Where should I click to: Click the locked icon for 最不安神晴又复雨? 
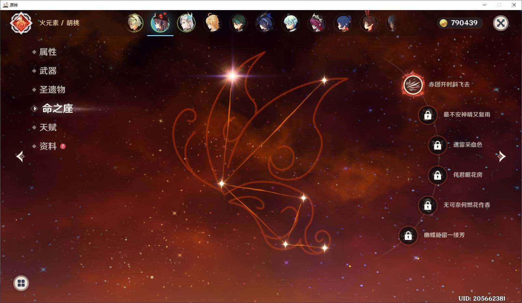[x=428, y=115]
